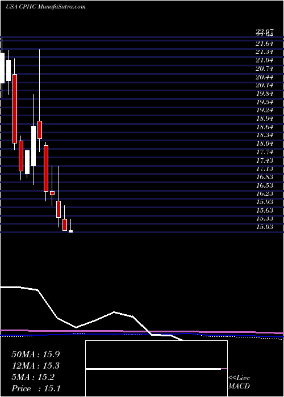284x397 pixels.
Task: Click the 19.84 price axis label
Action: point(265,94)
